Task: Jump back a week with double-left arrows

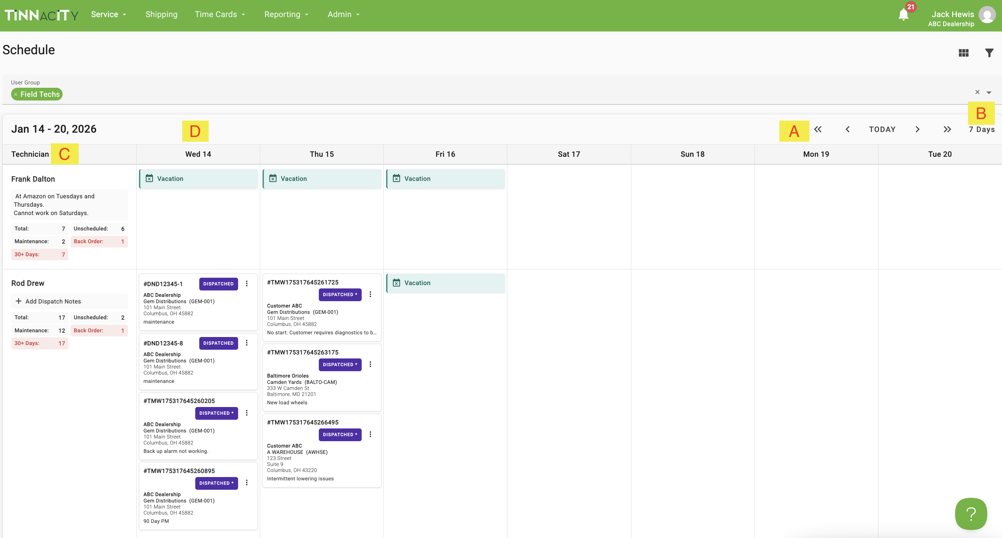Action: (817, 129)
